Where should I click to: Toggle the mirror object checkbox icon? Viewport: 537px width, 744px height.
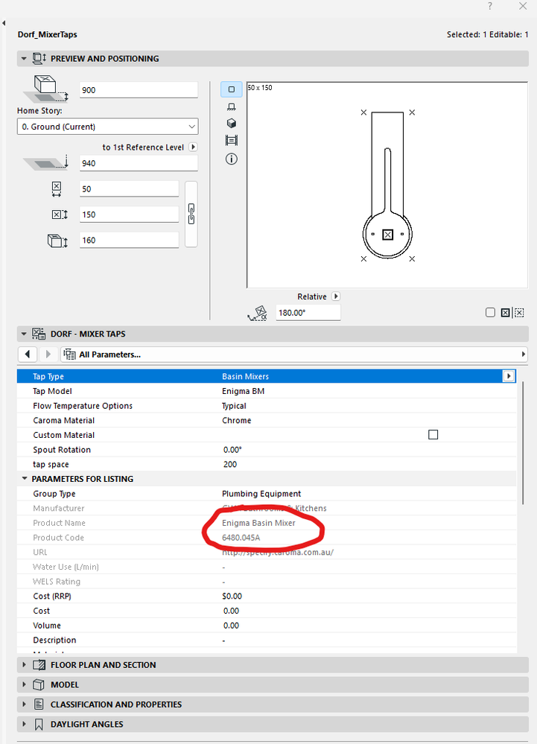491,312
